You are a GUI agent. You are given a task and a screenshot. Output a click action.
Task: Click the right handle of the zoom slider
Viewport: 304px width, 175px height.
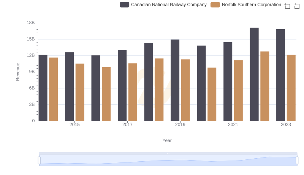(x=297, y=161)
